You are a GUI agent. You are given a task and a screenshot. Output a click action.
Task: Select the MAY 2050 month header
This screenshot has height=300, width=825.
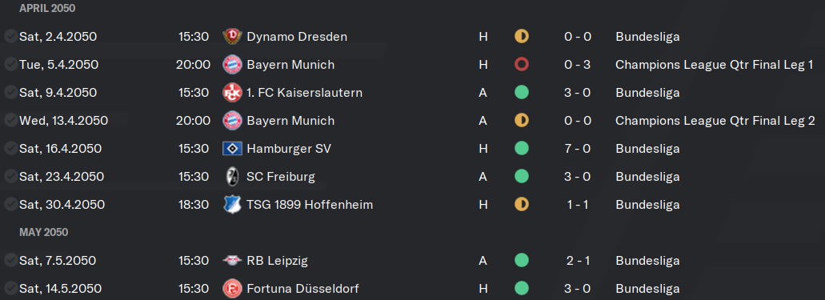tap(44, 232)
